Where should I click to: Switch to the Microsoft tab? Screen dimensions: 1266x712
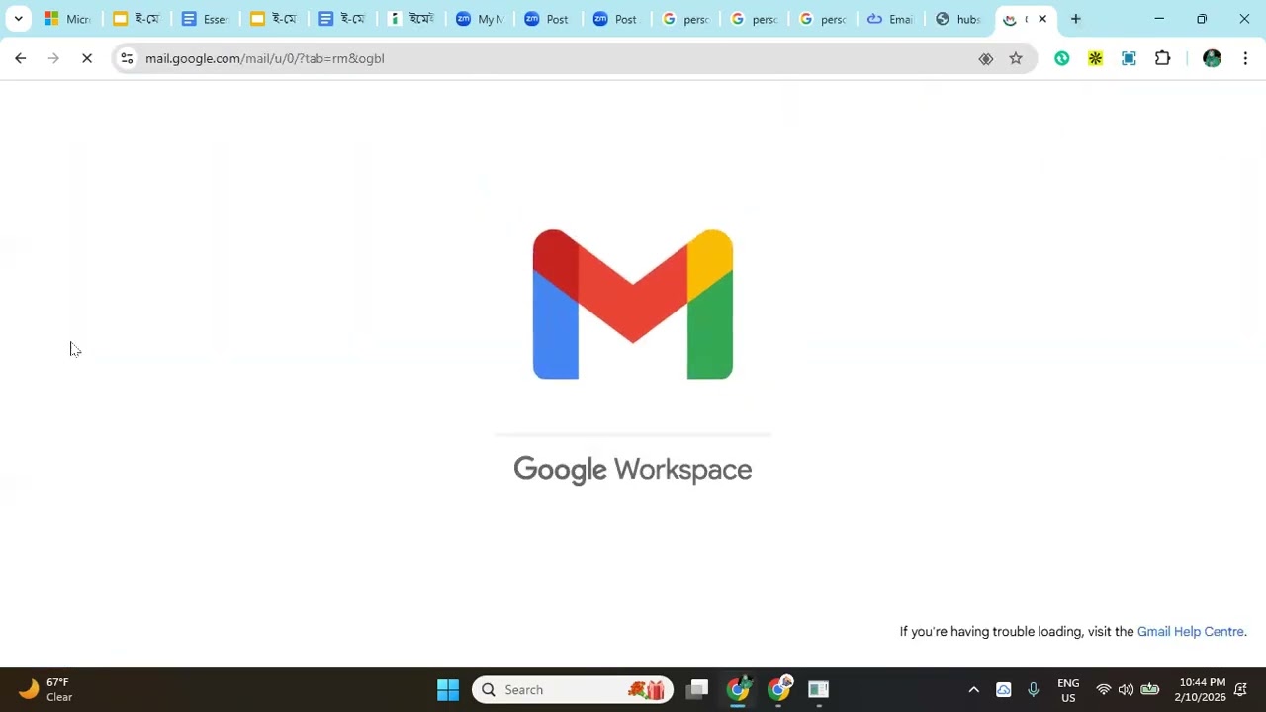point(67,19)
